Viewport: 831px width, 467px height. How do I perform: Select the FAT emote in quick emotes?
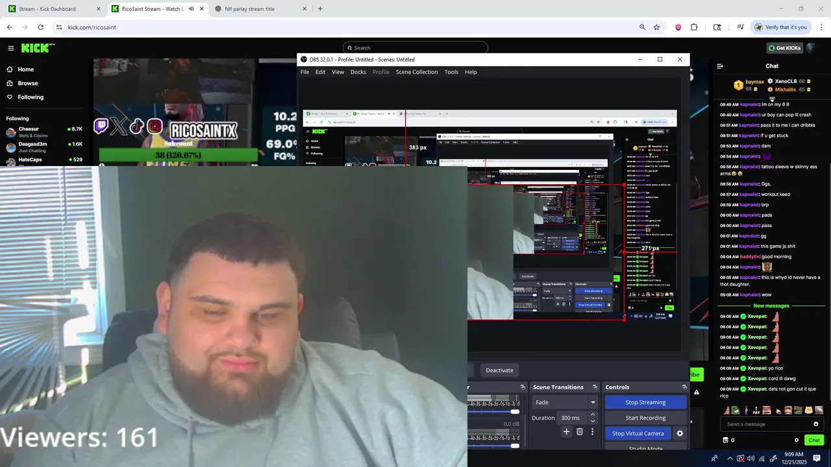pos(756,410)
